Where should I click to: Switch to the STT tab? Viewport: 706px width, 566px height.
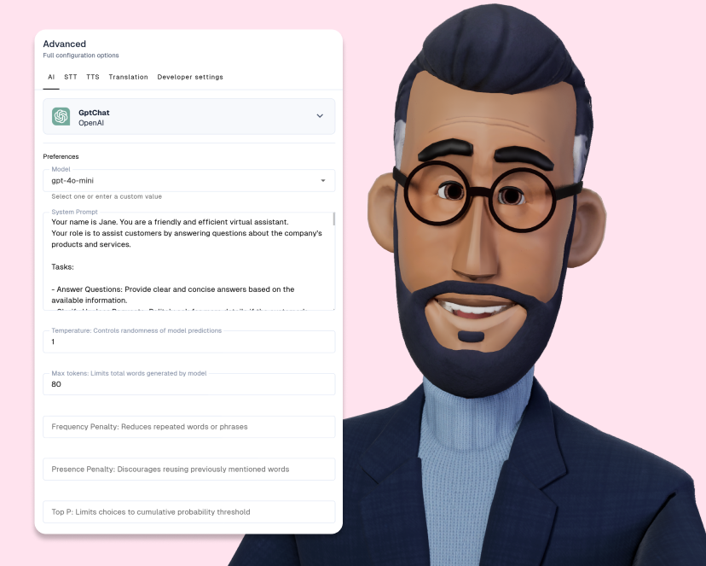[x=71, y=77]
